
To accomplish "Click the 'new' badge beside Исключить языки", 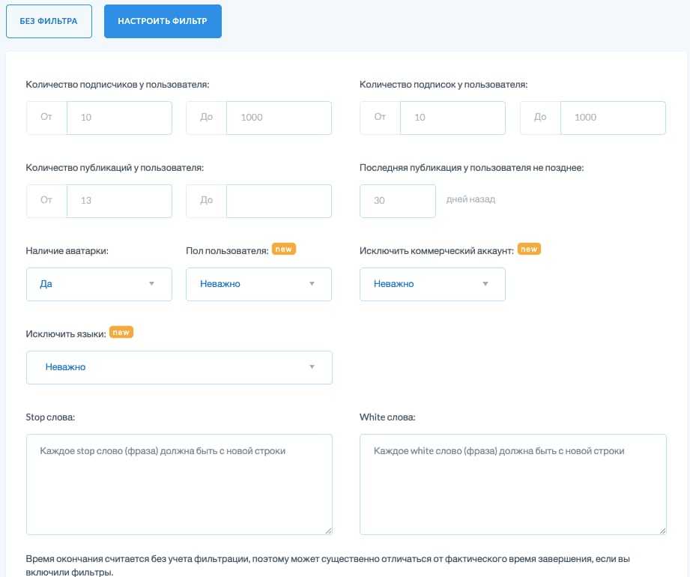I will [x=121, y=332].
